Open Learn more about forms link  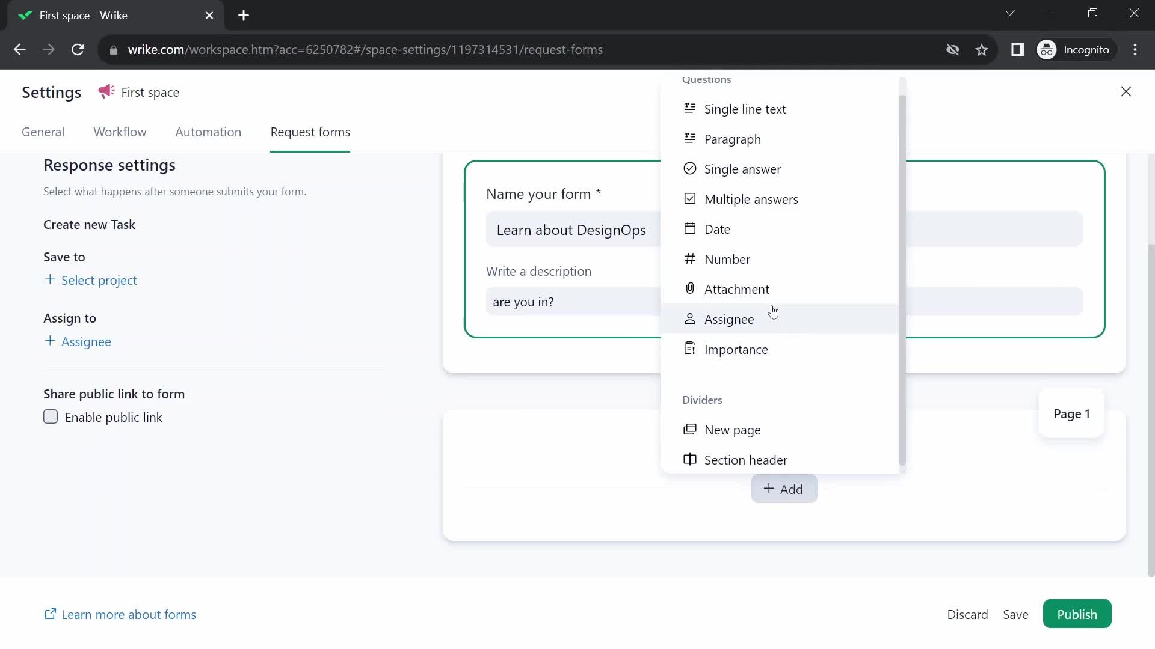coord(120,614)
